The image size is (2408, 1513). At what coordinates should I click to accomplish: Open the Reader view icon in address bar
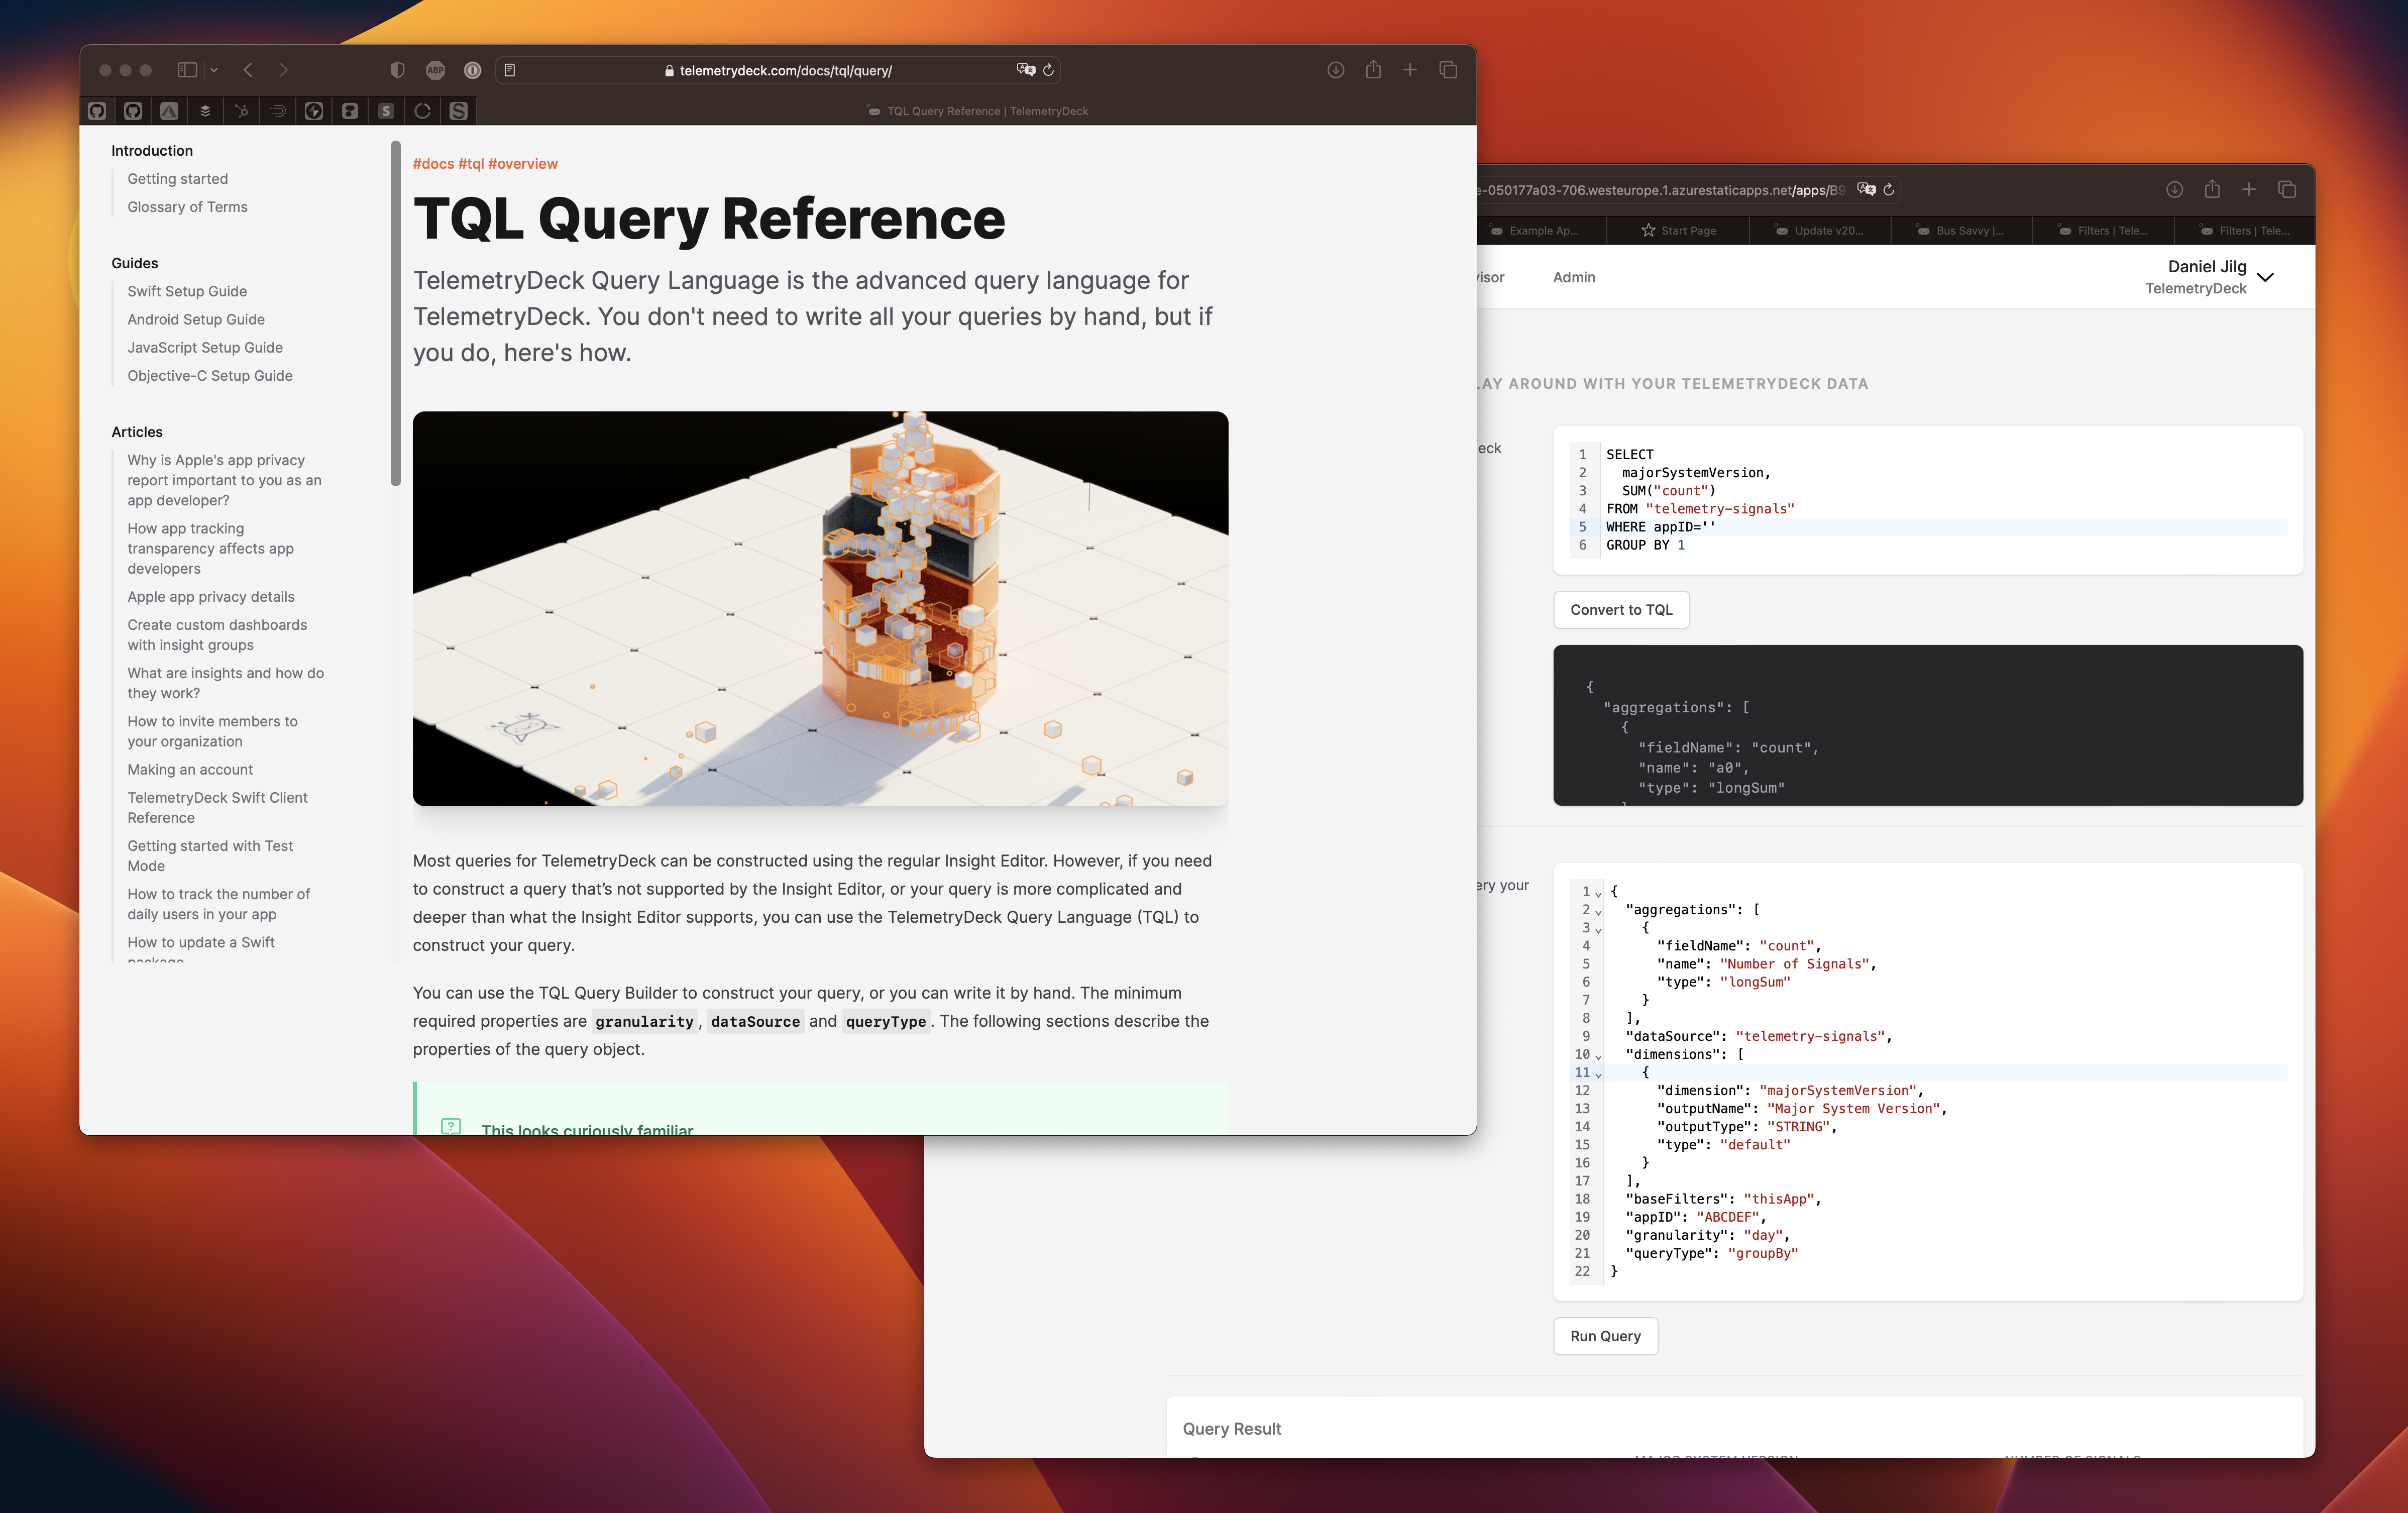click(x=510, y=70)
